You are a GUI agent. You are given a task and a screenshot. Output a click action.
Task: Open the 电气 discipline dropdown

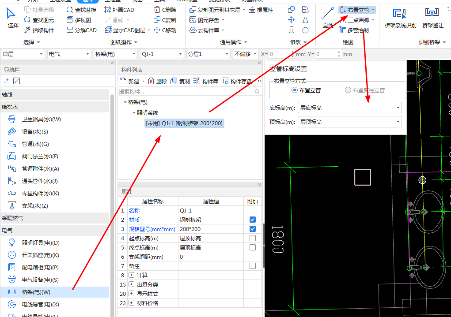(x=69, y=54)
